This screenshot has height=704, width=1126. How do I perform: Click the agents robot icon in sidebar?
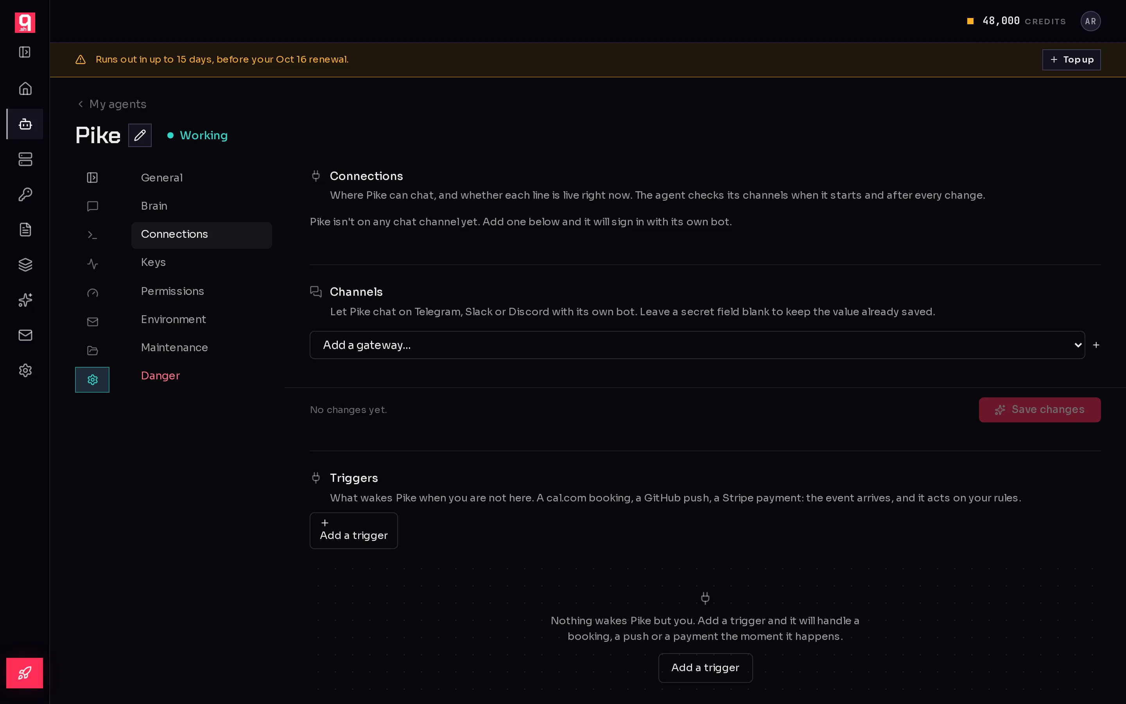pyautogui.click(x=25, y=124)
